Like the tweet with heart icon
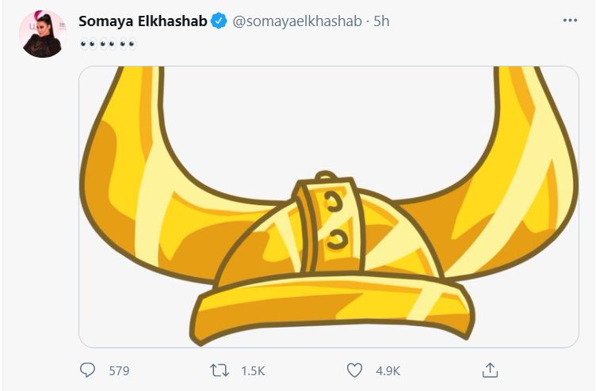The height and width of the screenshot is (391, 596). pyautogui.click(x=355, y=370)
